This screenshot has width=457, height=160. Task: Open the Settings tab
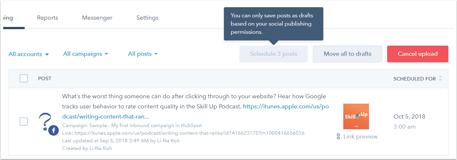click(x=147, y=18)
